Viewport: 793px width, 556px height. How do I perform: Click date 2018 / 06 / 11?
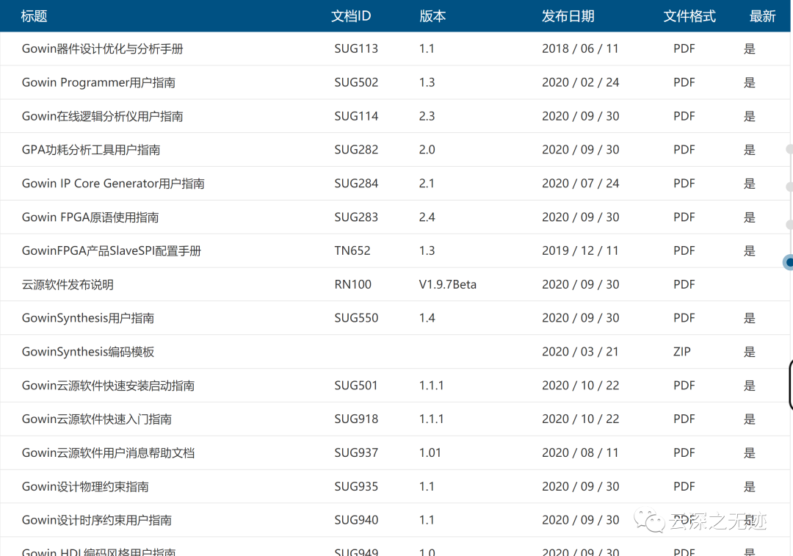click(x=580, y=48)
